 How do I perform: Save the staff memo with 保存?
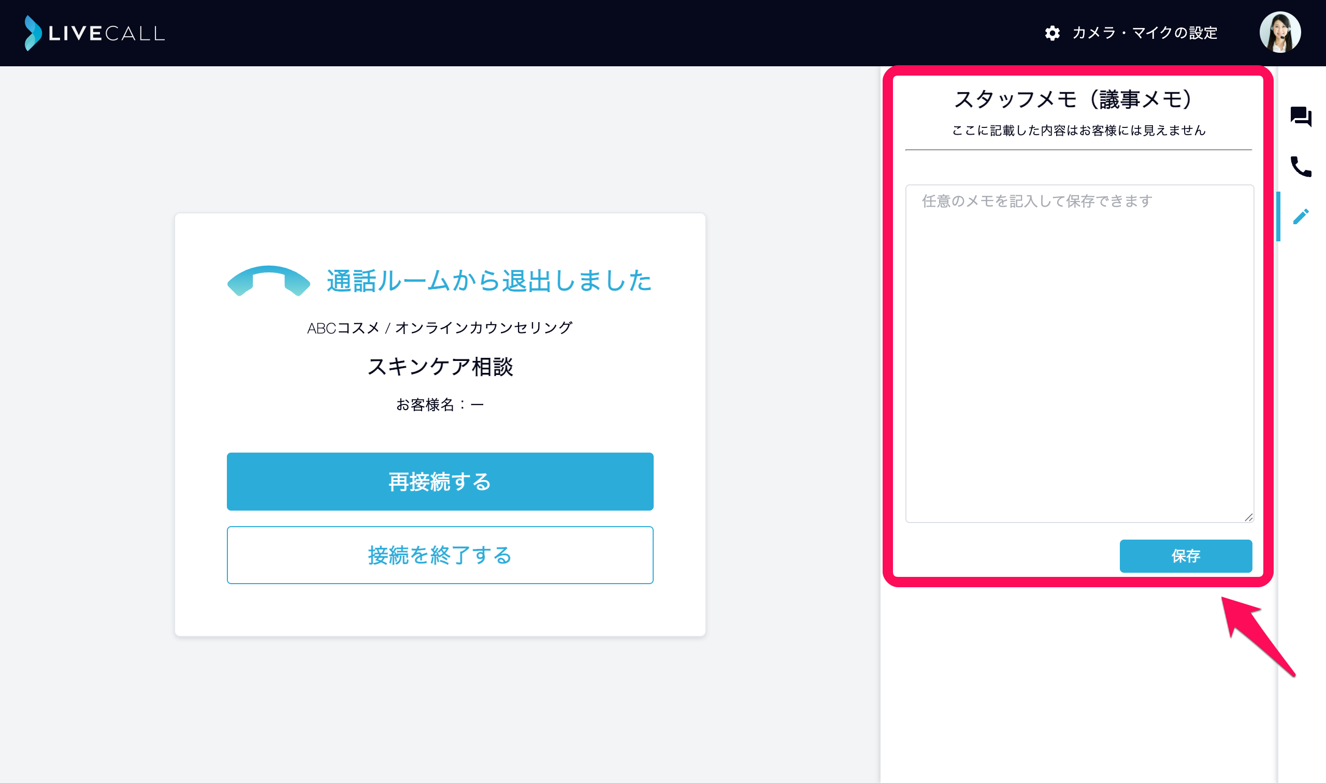[x=1186, y=556]
